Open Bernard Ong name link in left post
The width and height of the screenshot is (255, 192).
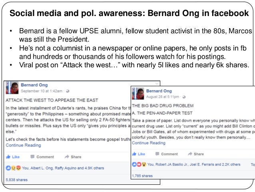34,85
